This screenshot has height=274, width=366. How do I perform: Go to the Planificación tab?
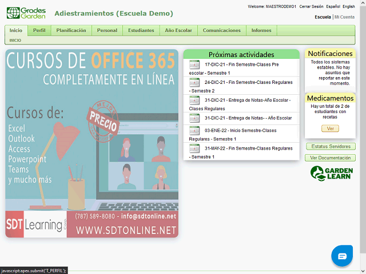click(x=71, y=30)
